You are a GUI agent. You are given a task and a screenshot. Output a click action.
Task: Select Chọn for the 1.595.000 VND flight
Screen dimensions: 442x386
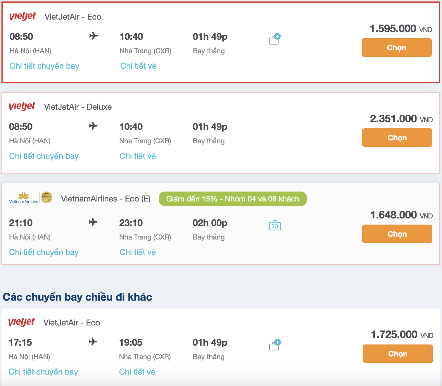click(x=396, y=47)
